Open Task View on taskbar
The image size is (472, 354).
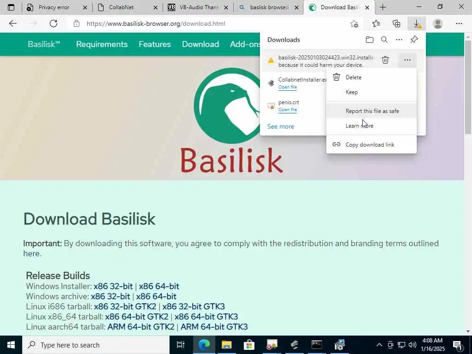pos(180,345)
